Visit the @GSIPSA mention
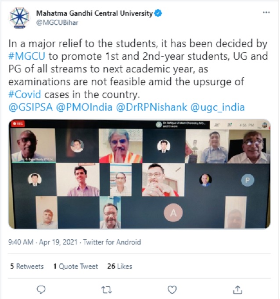The width and height of the screenshot is (280, 299). point(31,107)
